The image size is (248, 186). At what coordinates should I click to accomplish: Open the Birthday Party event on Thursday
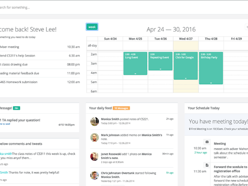pos(211,68)
